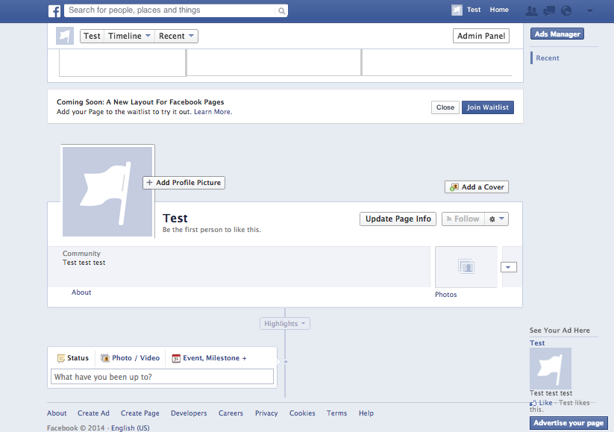Click 'See Your Ad Here' heading

(560, 331)
